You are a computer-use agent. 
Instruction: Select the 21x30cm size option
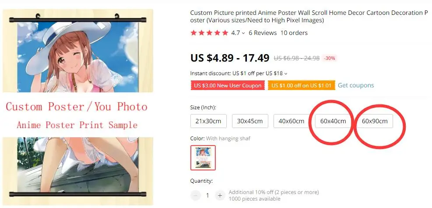208,121
